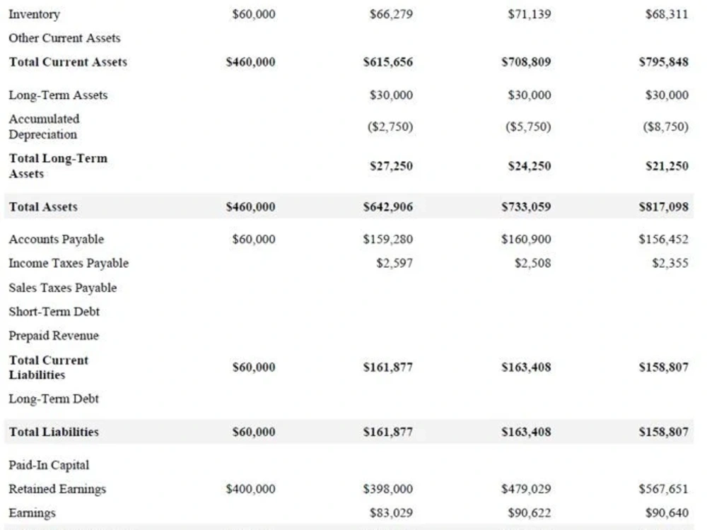The width and height of the screenshot is (707, 530).
Task: Select the Total Assets row label
Action: [x=43, y=207]
